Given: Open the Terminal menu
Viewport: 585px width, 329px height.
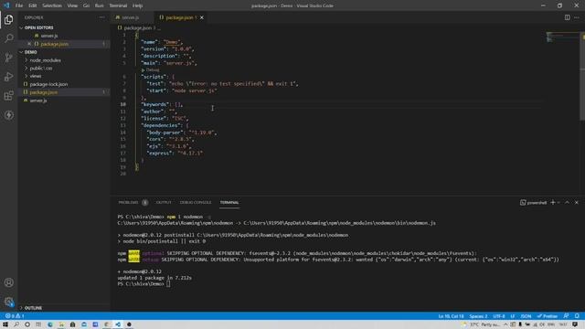Looking at the screenshot, I should (x=118, y=5).
